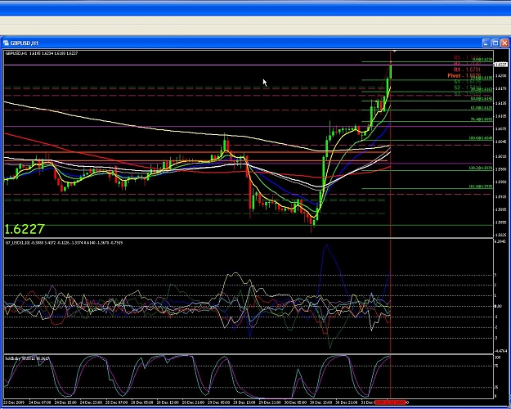Click the 50.0 Fibonacci level label
Image resolution: width=511 pixels, height=409 pixels.
pos(482,98)
